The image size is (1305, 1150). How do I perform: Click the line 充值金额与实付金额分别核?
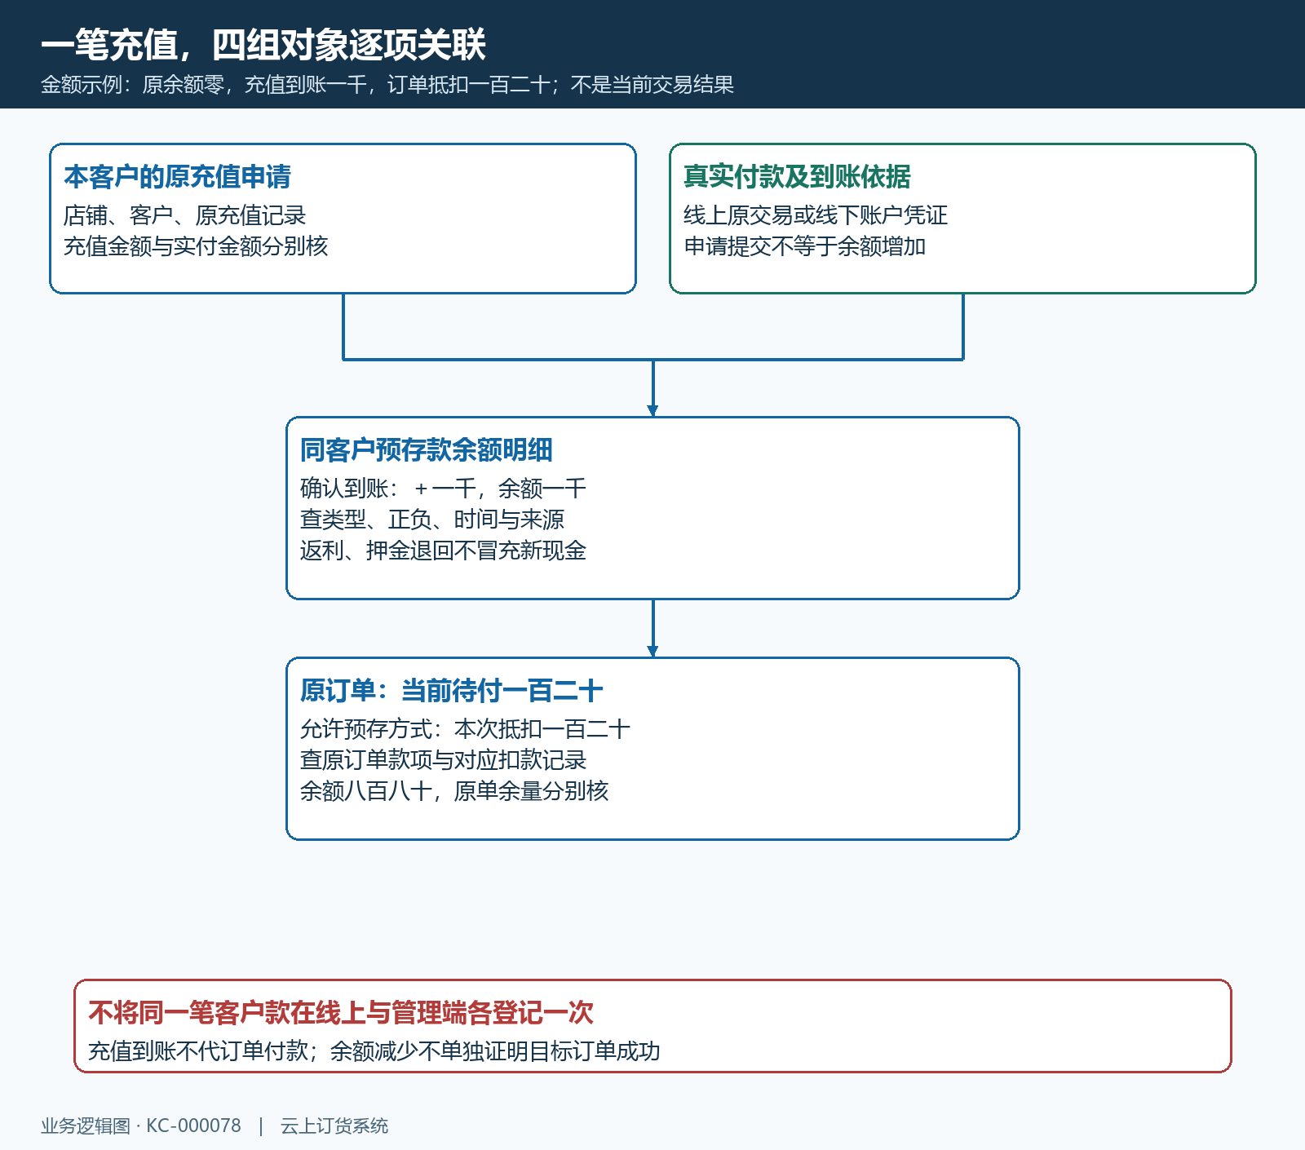196,246
